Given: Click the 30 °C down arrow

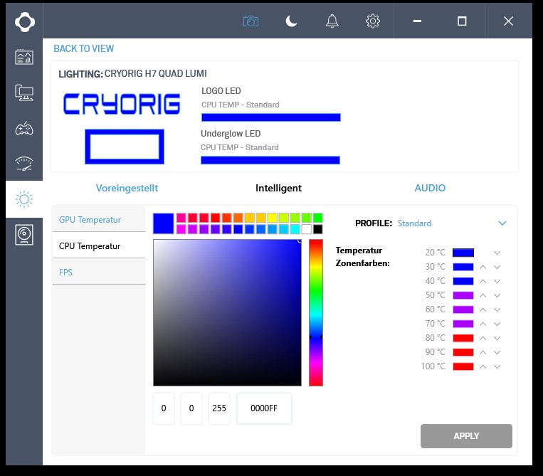Looking at the screenshot, I should tap(497, 267).
